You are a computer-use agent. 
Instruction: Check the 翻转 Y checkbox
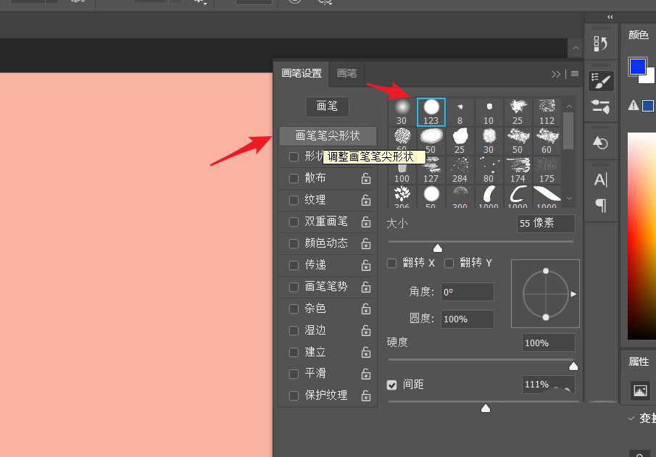pyautogui.click(x=449, y=263)
